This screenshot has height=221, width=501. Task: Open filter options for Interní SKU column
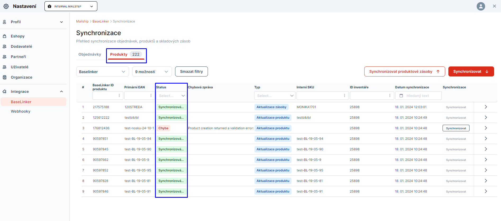[x=344, y=95]
